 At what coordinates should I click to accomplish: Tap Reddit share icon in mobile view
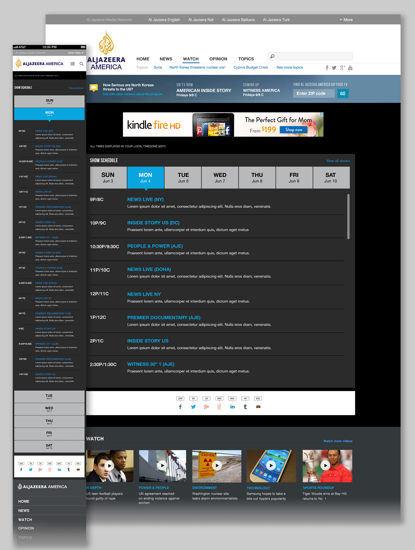click(x=50, y=470)
